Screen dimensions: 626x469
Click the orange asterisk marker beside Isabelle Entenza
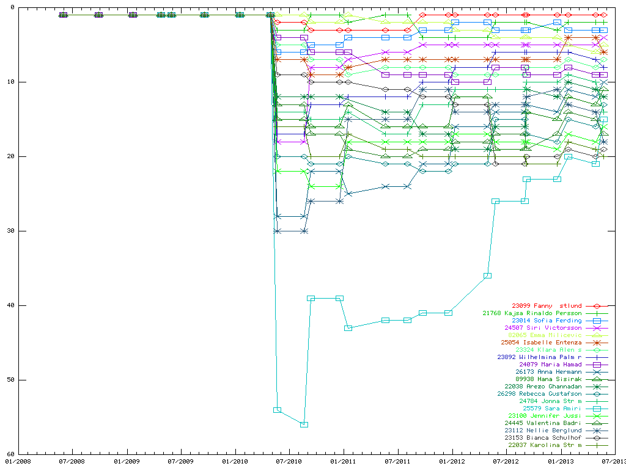click(597, 343)
